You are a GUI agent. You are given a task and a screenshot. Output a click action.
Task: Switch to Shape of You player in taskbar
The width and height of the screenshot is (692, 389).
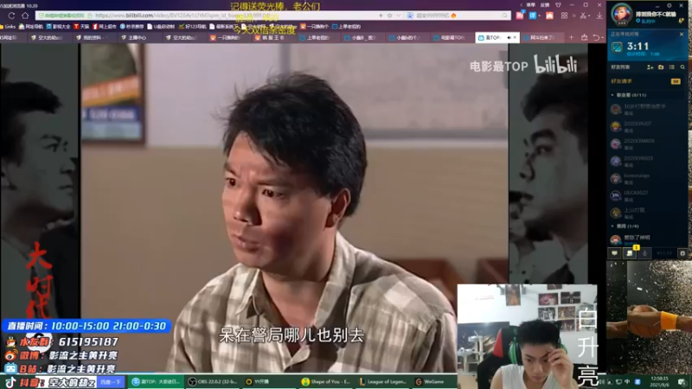click(326, 382)
